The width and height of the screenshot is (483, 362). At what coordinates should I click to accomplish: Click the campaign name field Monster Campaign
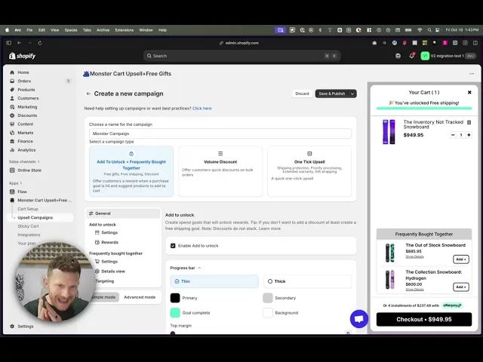[x=220, y=133]
